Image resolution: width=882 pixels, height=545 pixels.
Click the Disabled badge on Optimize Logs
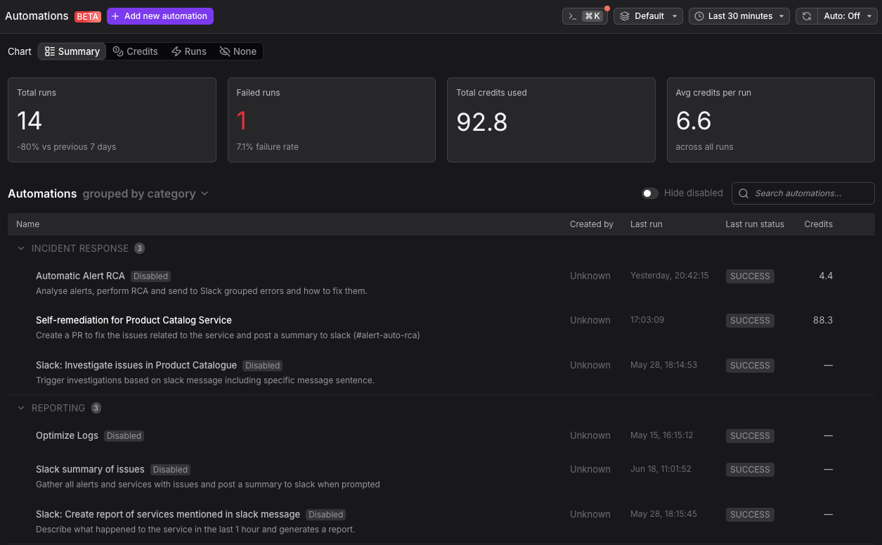(124, 436)
